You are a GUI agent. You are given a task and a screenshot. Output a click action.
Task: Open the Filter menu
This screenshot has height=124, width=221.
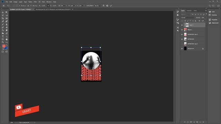point(35,2)
